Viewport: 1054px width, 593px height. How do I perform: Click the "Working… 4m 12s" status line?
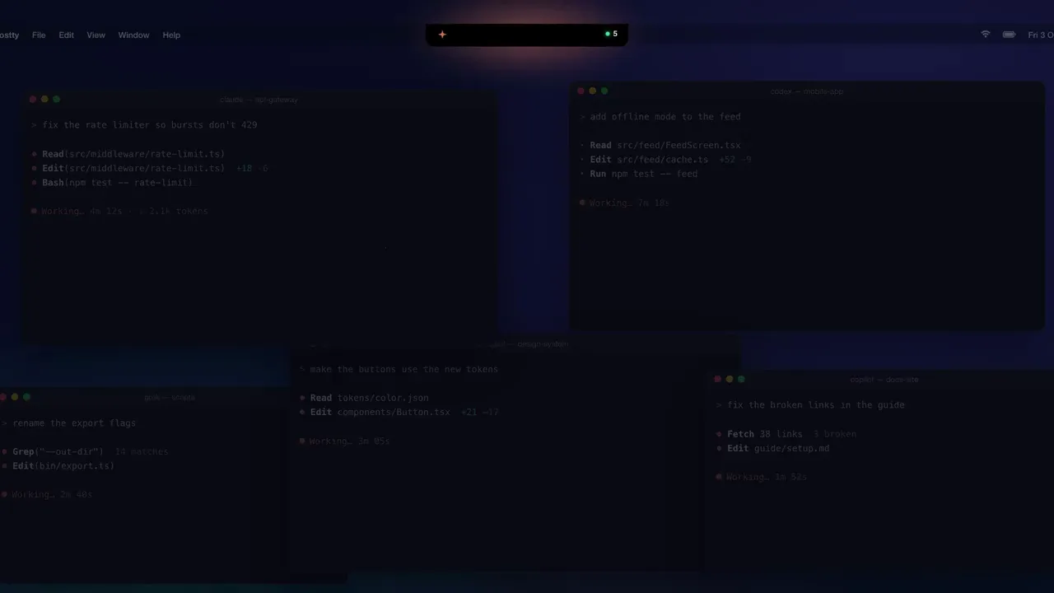[x=120, y=211]
